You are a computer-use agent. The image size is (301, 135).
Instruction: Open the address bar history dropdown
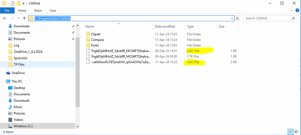[x=232, y=18]
